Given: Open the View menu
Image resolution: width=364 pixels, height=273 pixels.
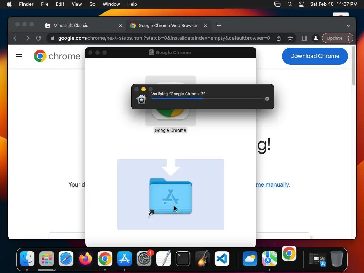Looking at the screenshot, I should 77,4.
